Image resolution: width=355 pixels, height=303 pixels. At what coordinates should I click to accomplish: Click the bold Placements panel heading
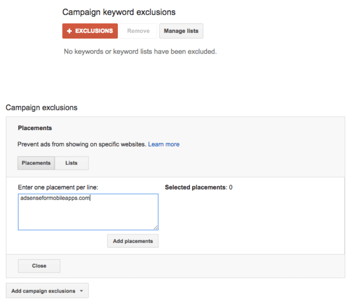click(x=35, y=128)
